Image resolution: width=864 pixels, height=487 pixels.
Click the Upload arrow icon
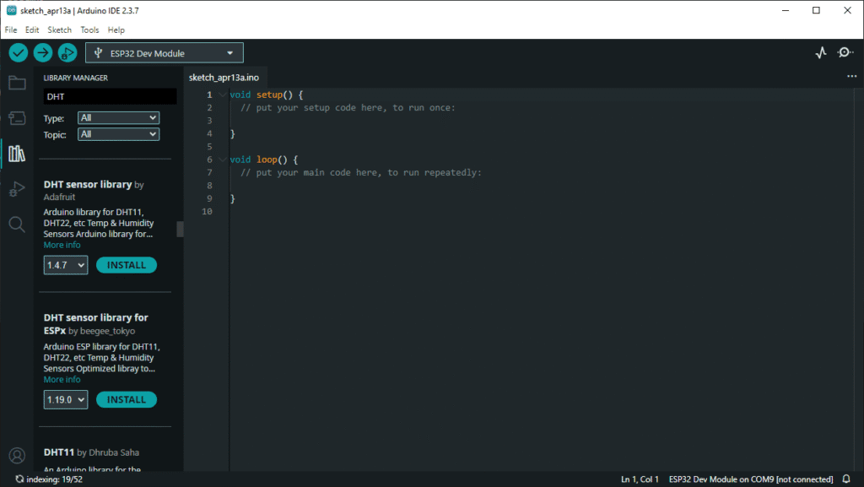click(43, 52)
